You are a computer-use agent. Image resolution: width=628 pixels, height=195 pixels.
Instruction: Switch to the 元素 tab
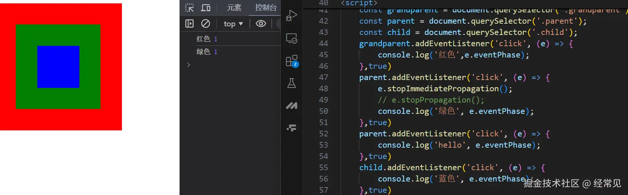point(234,8)
